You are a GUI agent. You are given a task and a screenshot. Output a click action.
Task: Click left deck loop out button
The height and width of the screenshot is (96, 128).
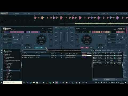(30, 47)
